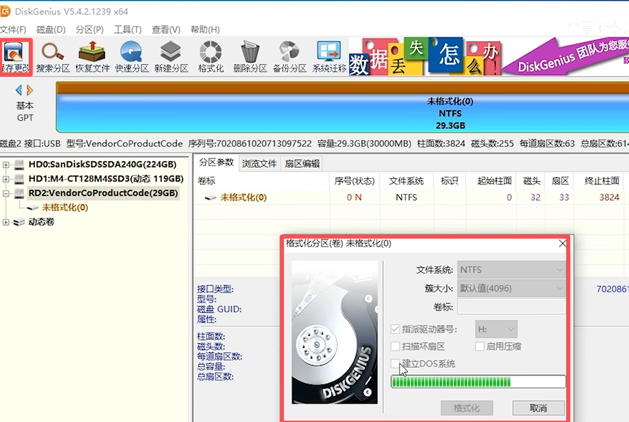Open Backup Partition (备份分区) tool
Viewport: 629px width, 422px height.
(x=289, y=57)
